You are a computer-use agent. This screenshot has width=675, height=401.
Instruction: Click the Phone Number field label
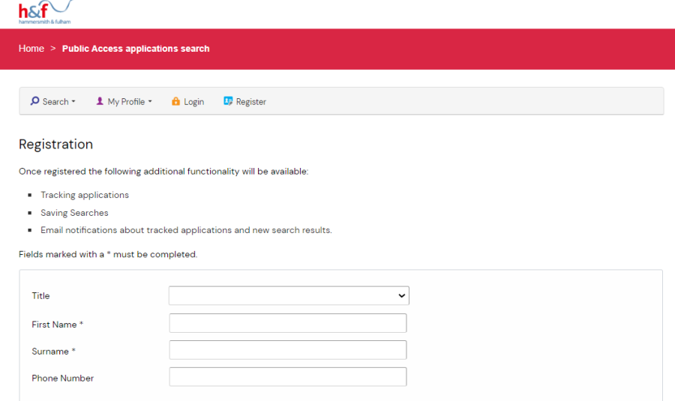pos(63,379)
